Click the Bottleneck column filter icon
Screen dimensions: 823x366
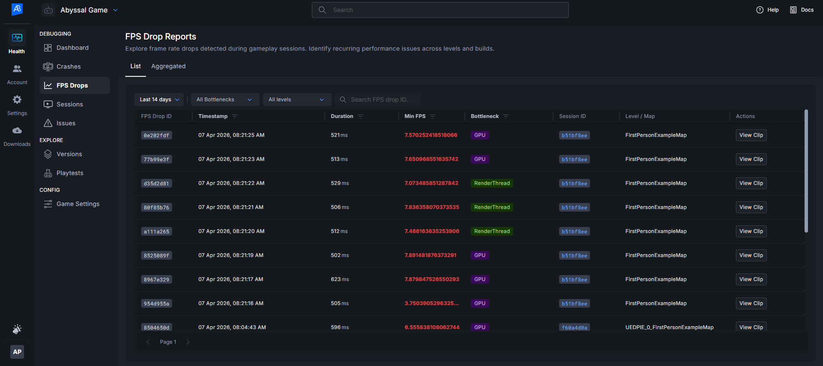[506, 116]
